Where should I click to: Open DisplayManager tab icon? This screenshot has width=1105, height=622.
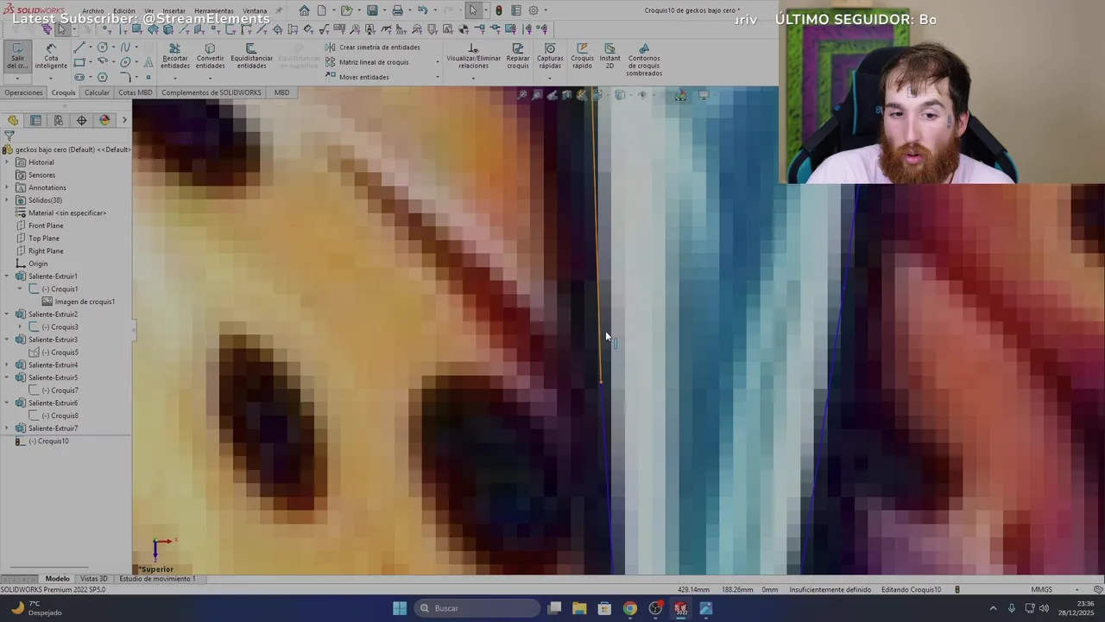click(104, 120)
